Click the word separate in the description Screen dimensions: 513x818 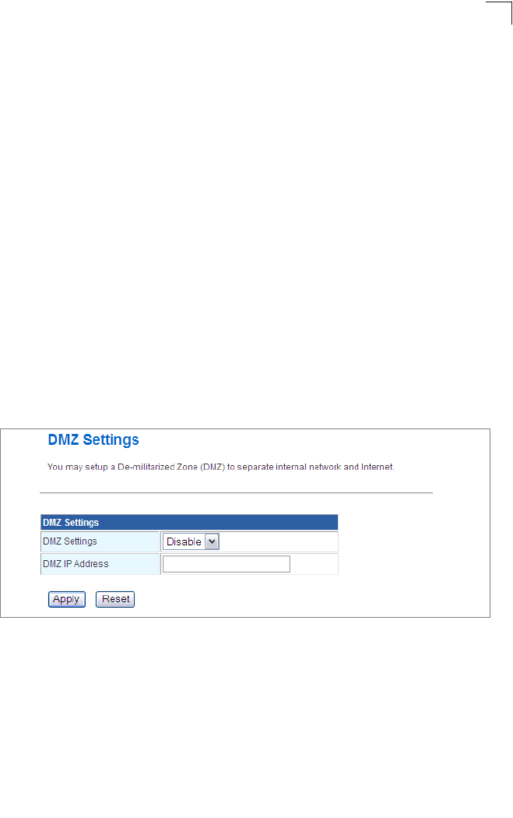click(x=255, y=467)
